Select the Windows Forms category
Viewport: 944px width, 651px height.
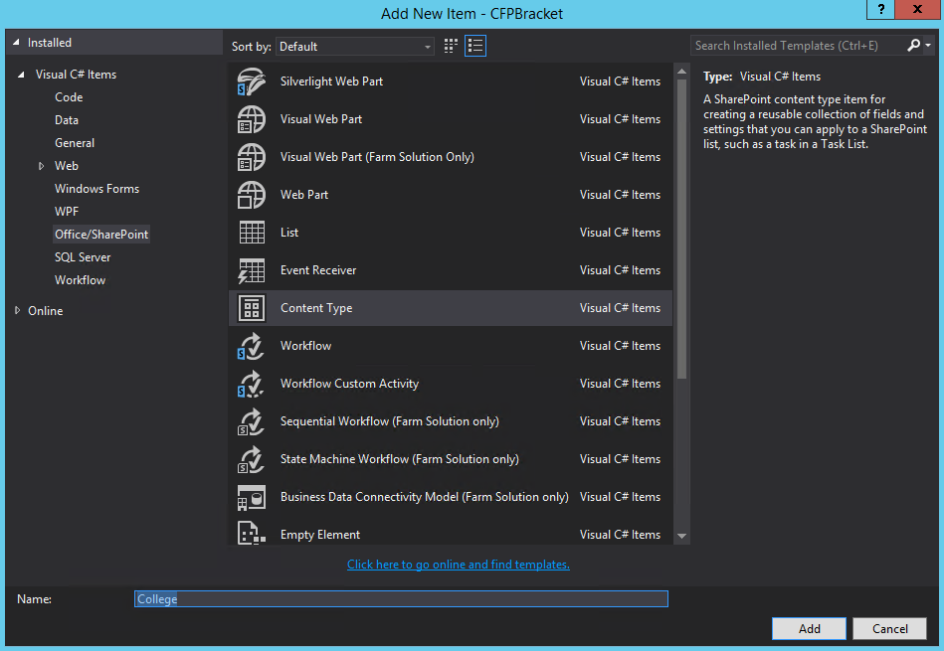[x=96, y=189]
